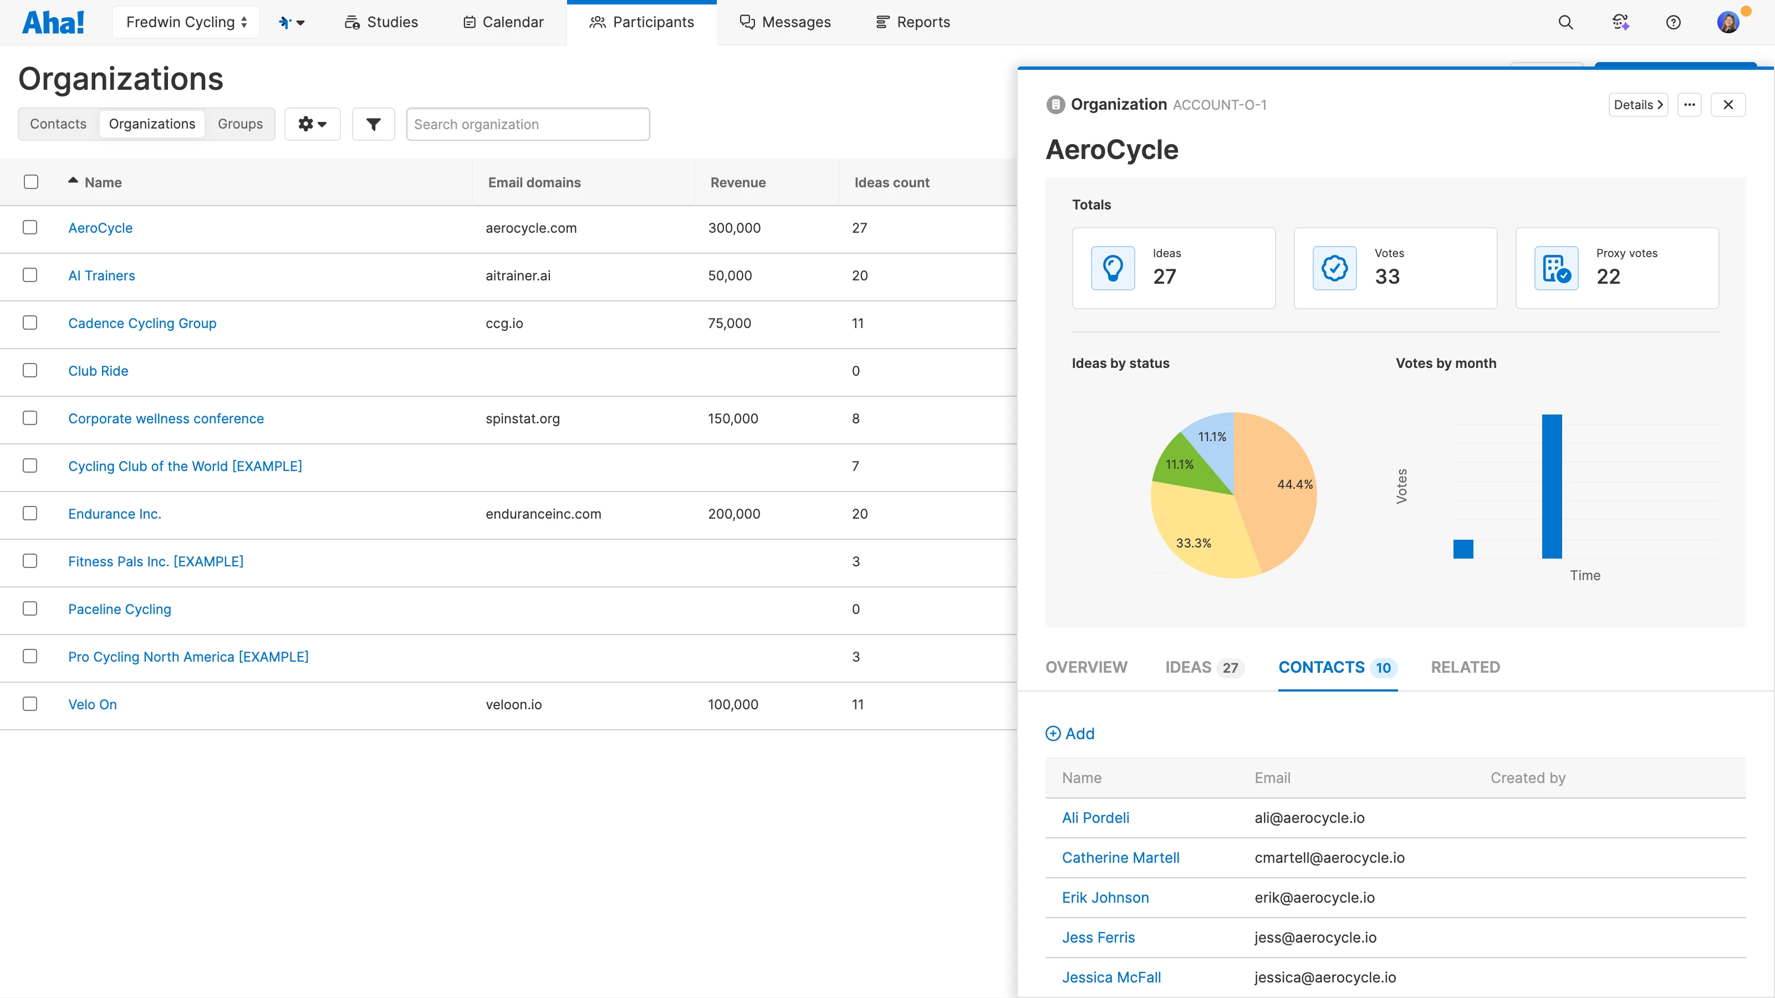Click the filter funnel icon
The height and width of the screenshot is (998, 1775).
click(x=373, y=124)
